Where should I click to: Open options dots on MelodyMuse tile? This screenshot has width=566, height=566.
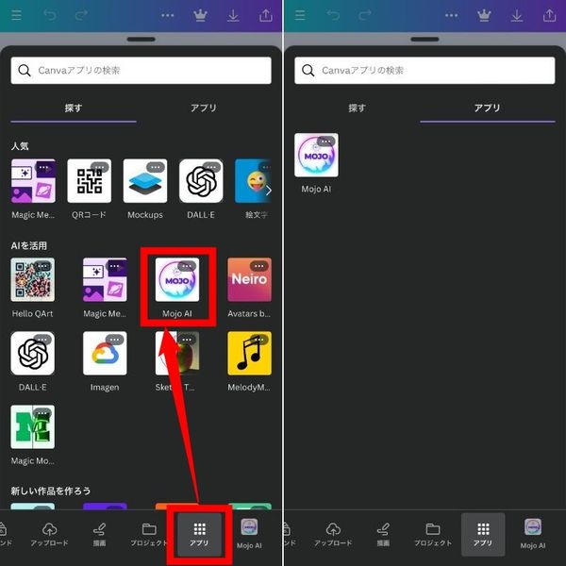coord(259,340)
